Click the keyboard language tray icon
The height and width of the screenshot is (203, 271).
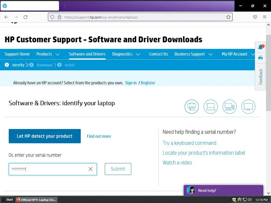click(239, 200)
